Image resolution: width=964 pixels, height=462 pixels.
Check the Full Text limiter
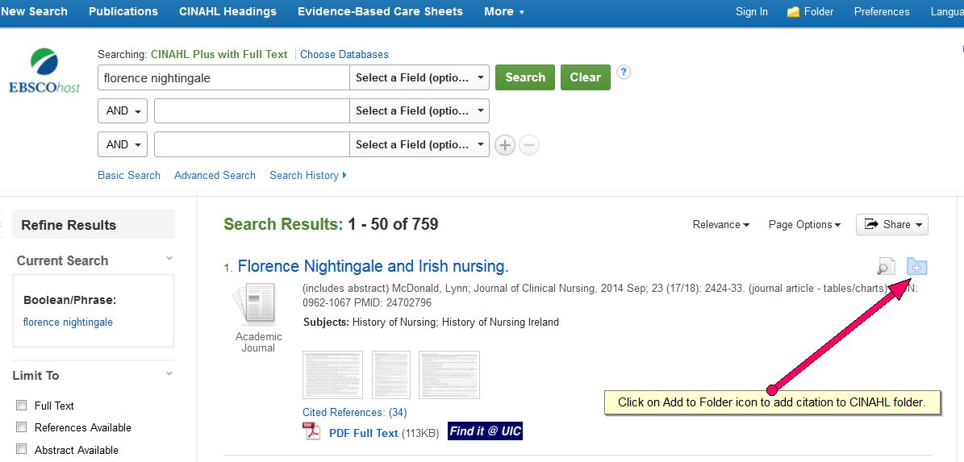coord(22,406)
